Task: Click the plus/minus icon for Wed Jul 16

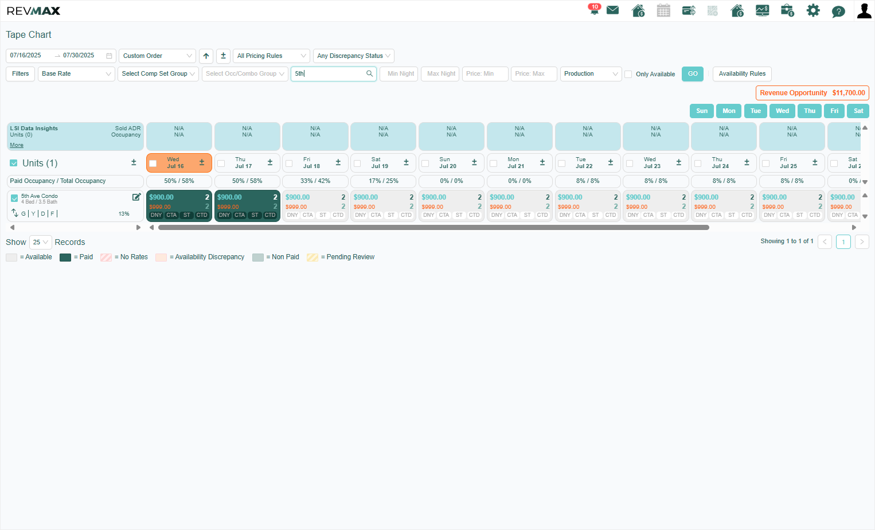Action: click(x=202, y=163)
